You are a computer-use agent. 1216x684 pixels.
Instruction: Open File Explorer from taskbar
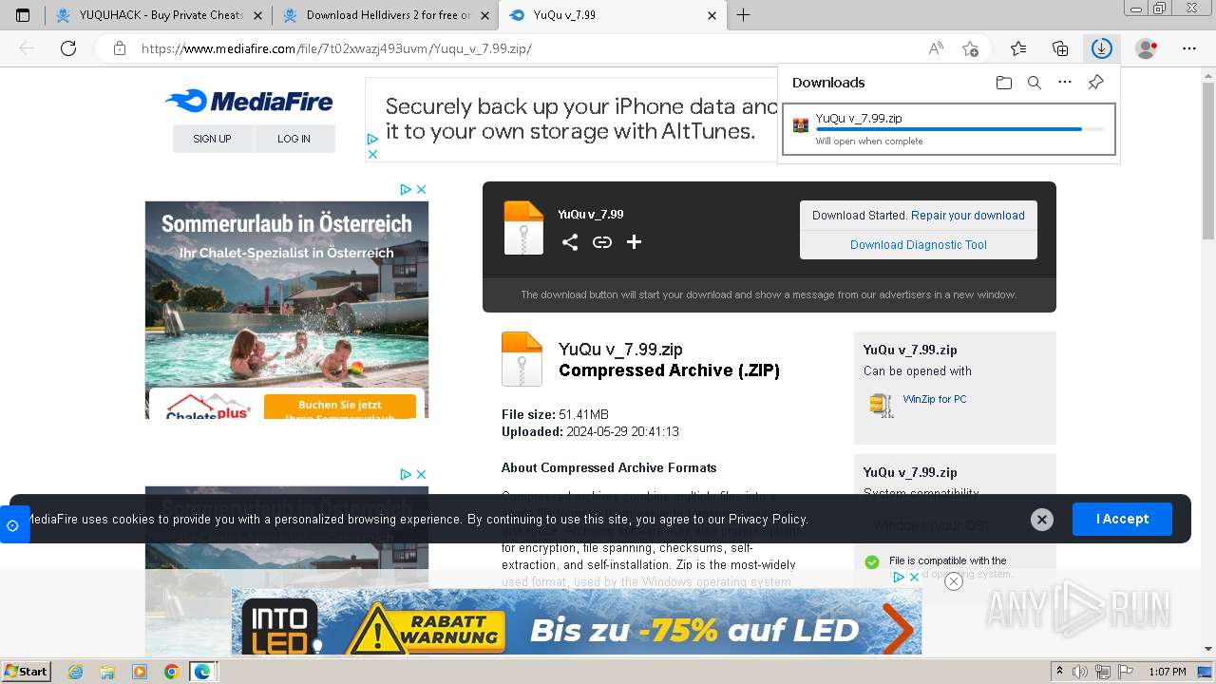pyautogui.click(x=107, y=672)
